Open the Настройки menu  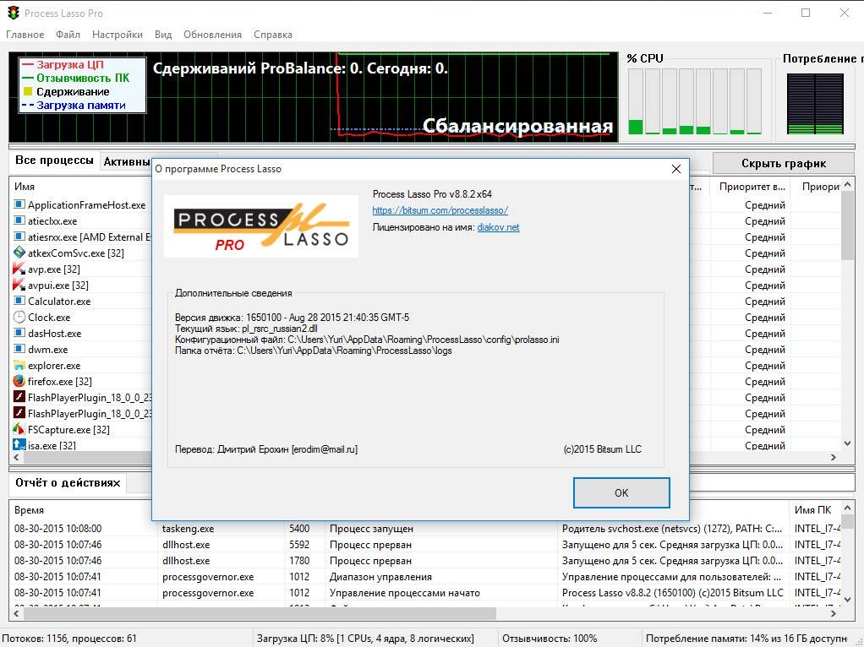tap(118, 34)
